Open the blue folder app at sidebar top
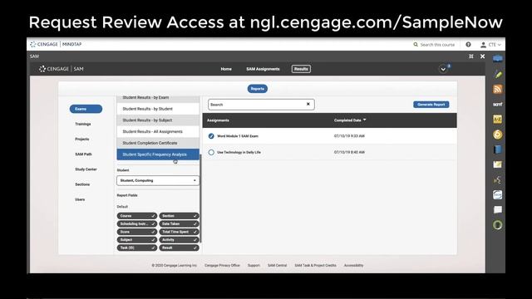This screenshot has height=299, width=532. coord(498,59)
